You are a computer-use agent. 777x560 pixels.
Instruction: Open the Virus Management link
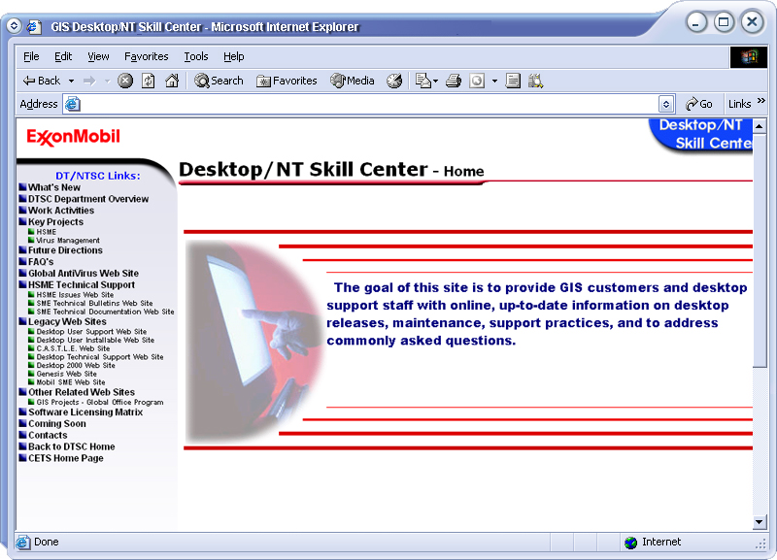point(68,240)
